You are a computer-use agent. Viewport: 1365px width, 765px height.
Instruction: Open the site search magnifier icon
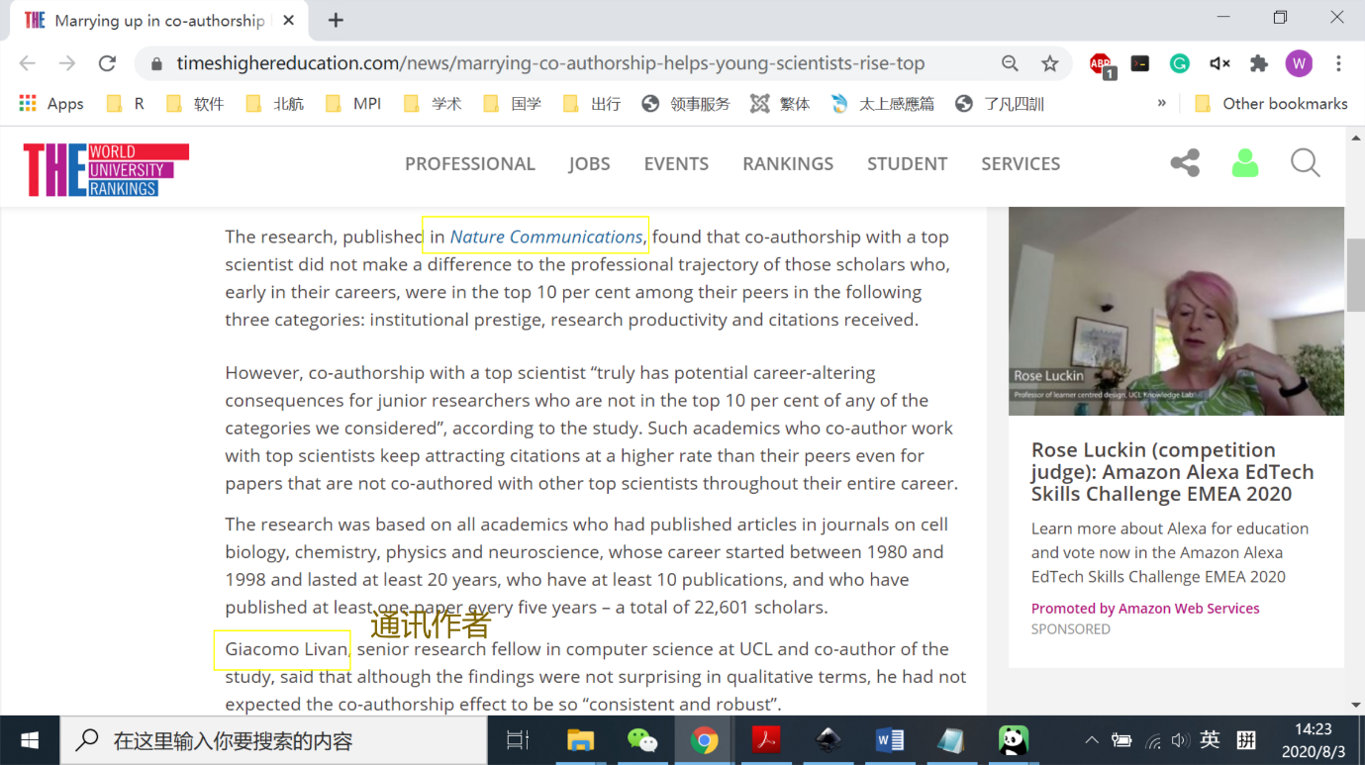coord(1306,163)
